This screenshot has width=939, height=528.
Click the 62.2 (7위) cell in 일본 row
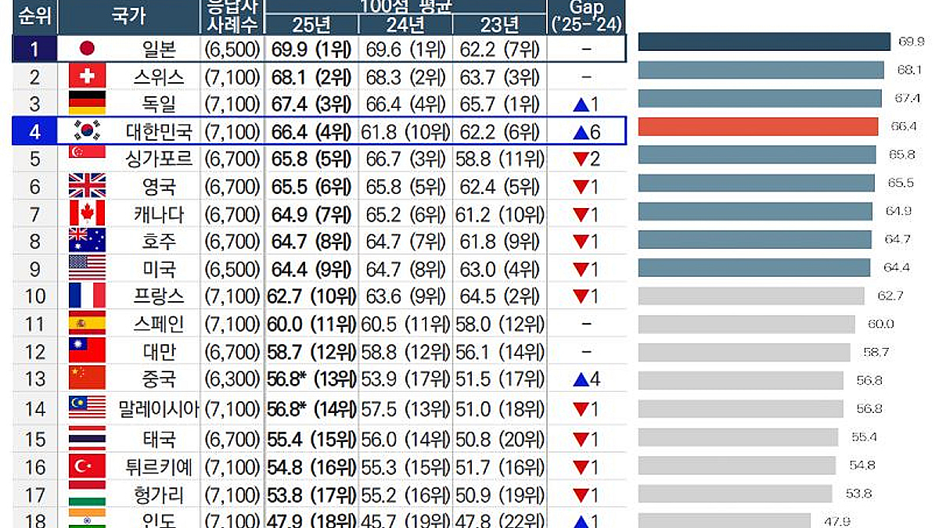[x=499, y=49]
